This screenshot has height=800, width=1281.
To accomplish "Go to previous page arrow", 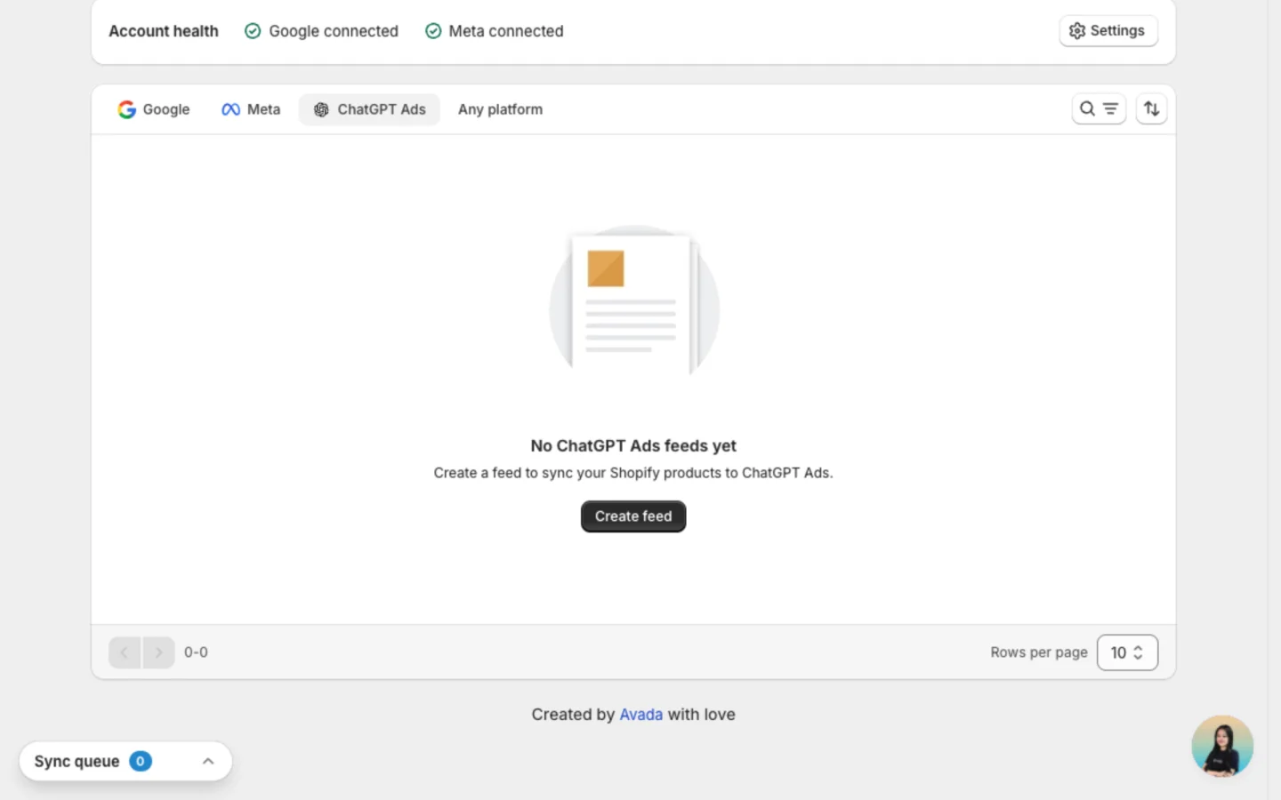I will [x=125, y=652].
